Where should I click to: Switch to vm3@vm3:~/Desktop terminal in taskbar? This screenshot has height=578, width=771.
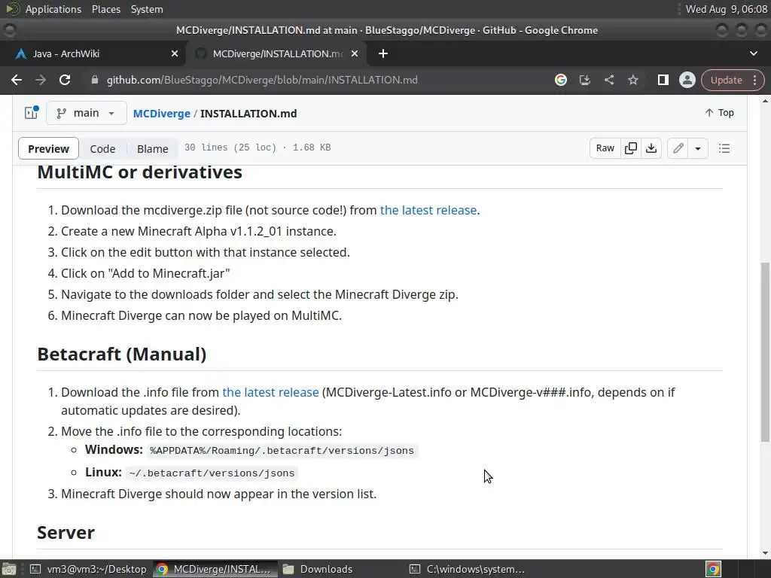click(89, 569)
